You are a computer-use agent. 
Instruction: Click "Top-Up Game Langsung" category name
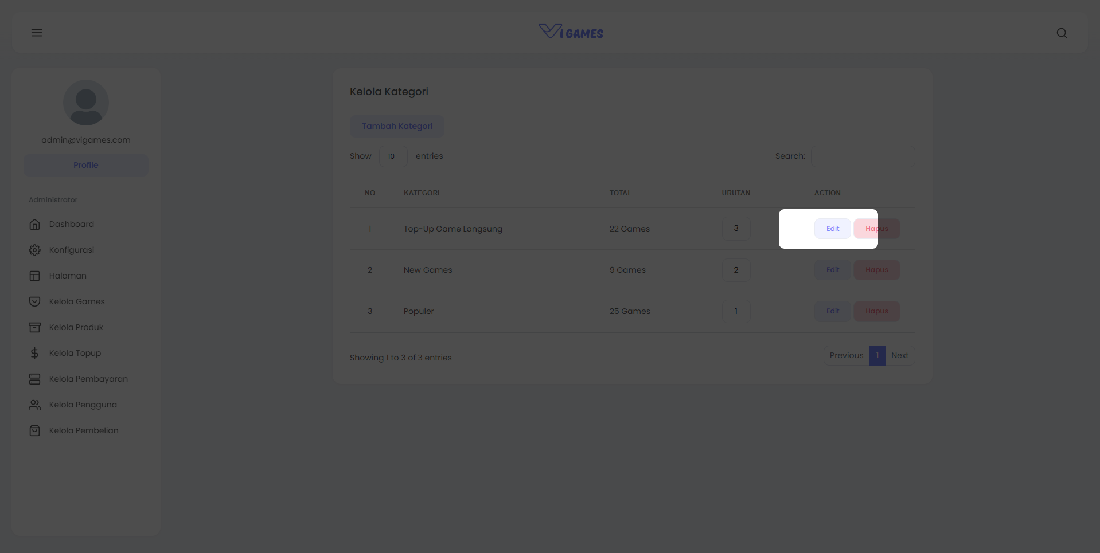453,229
